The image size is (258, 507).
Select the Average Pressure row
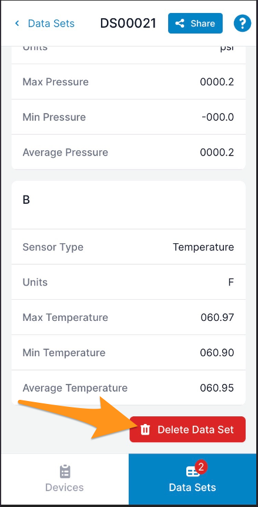pos(129,153)
